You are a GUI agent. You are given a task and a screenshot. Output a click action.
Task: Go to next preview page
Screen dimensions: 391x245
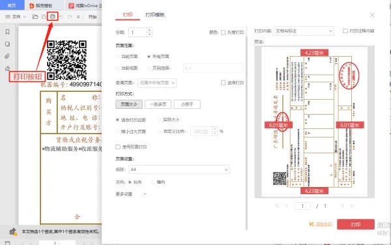click(342, 206)
